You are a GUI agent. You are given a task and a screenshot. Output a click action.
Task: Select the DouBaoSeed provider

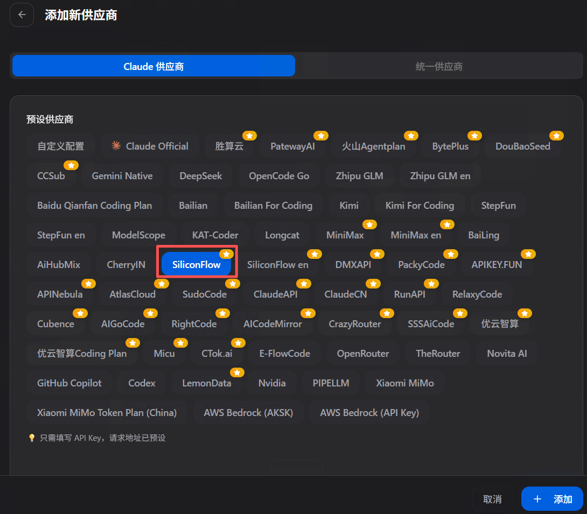tap(522, 146)
